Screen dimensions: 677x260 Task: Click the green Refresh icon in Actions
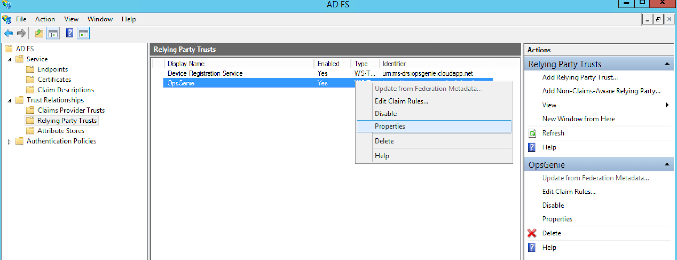coord(532,133)
